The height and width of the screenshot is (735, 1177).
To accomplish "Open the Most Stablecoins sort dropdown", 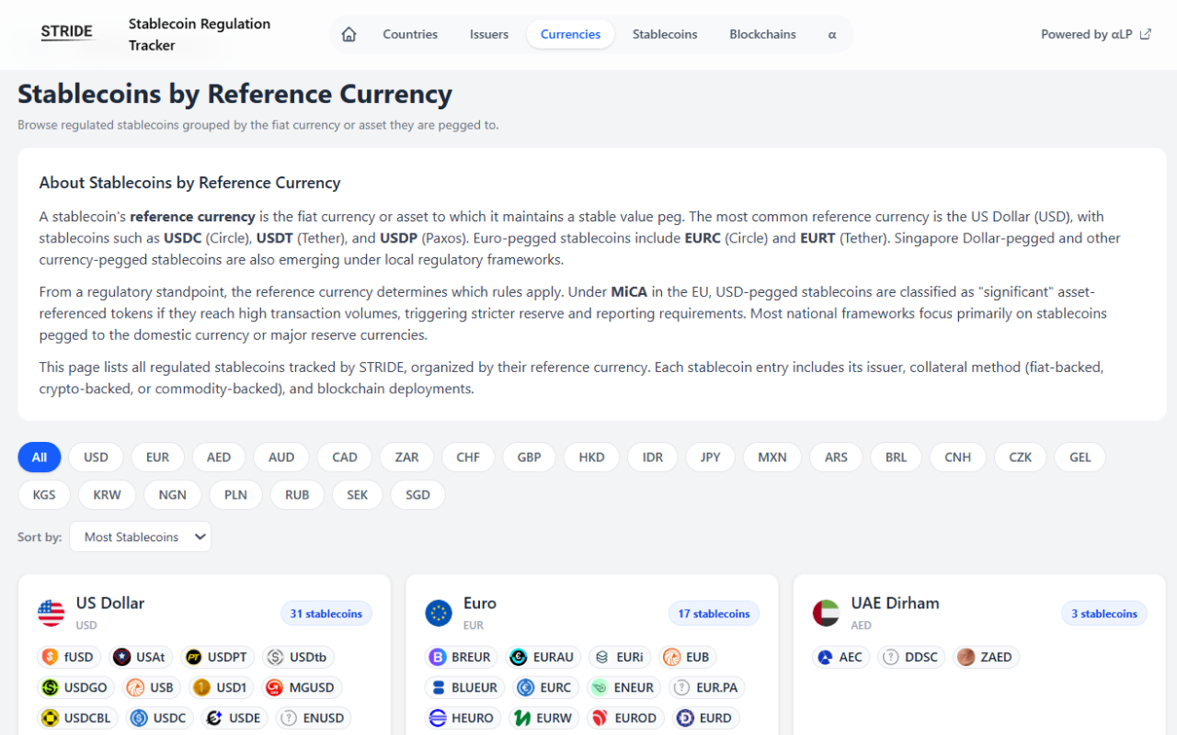I will (140, 537).
